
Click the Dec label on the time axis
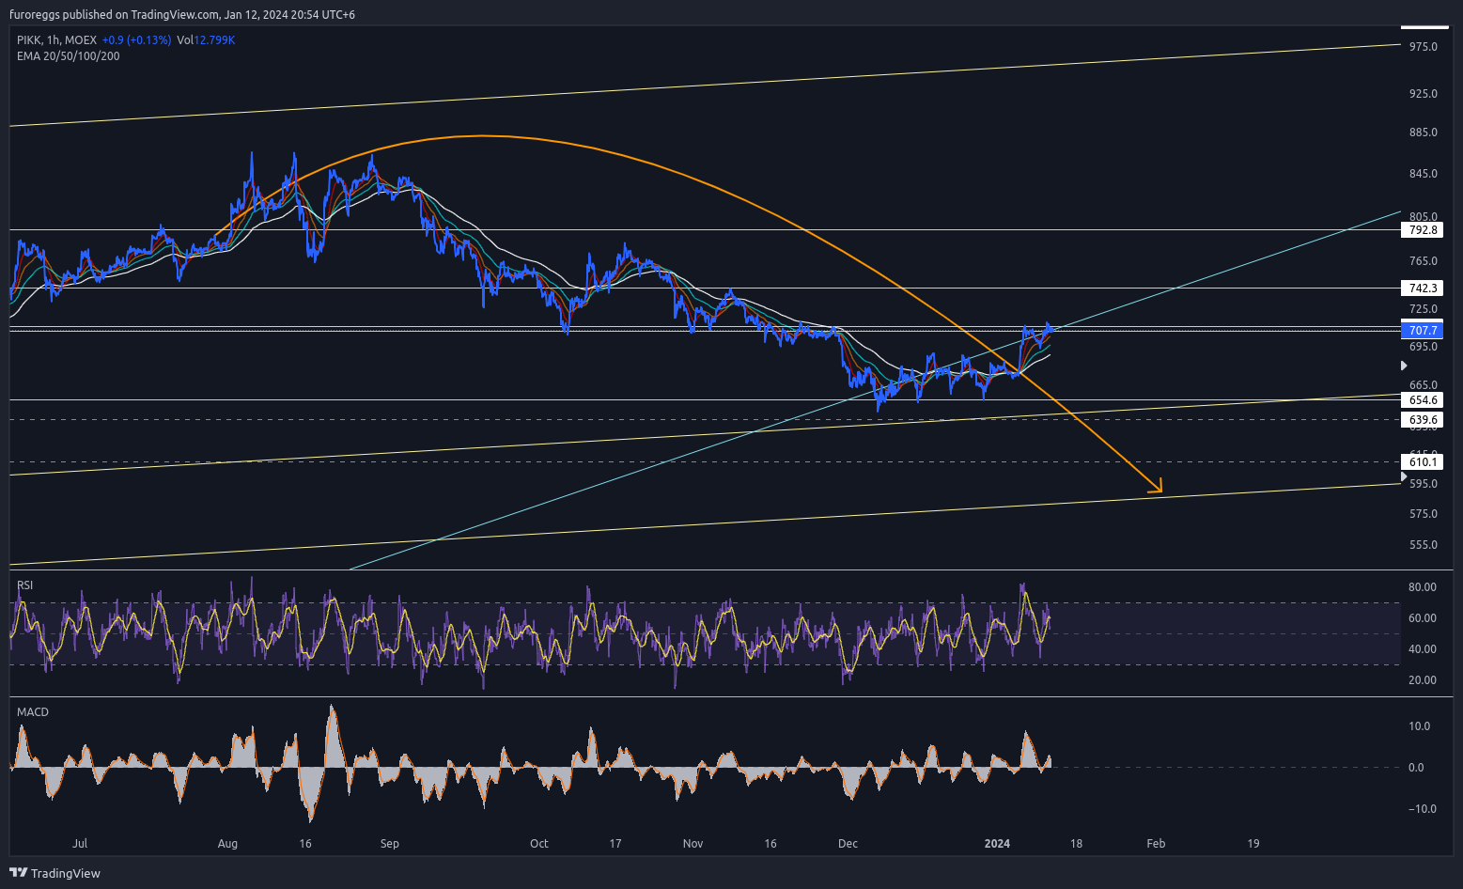coord(848,844)
